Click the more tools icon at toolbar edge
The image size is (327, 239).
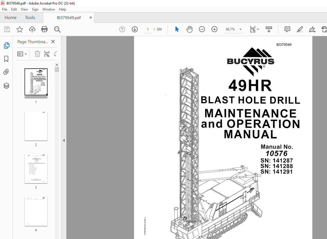tap(324, 29)
